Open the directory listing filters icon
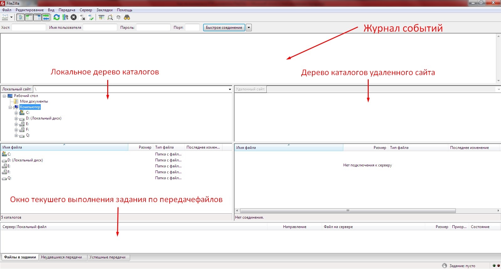 pos(101,18)
